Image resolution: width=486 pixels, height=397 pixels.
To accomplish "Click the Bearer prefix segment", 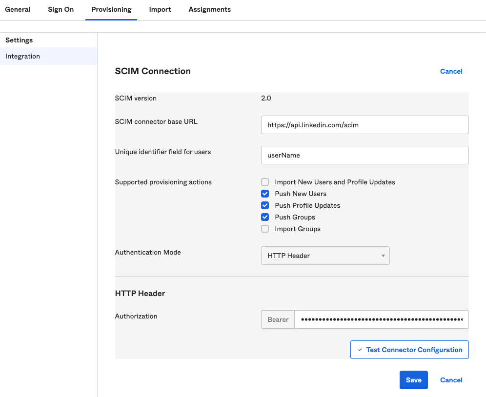I will (x=277, y=319).
